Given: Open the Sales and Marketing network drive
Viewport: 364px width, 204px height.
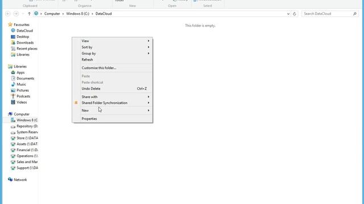Looking at the screenshot, I should coord(27,162).
